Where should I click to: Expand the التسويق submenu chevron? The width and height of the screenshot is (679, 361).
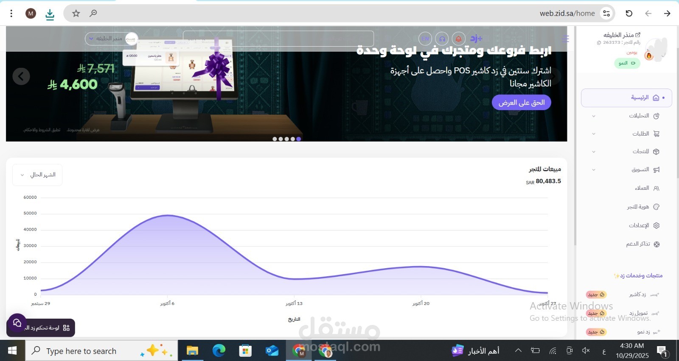pyautogui.click(x=594, y=170)
